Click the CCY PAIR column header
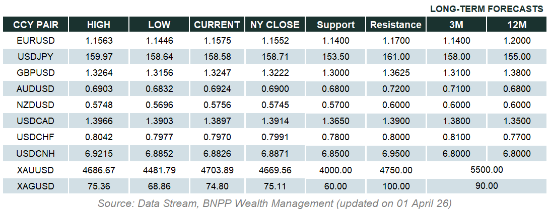550x212 pixels. pos(35,25)
